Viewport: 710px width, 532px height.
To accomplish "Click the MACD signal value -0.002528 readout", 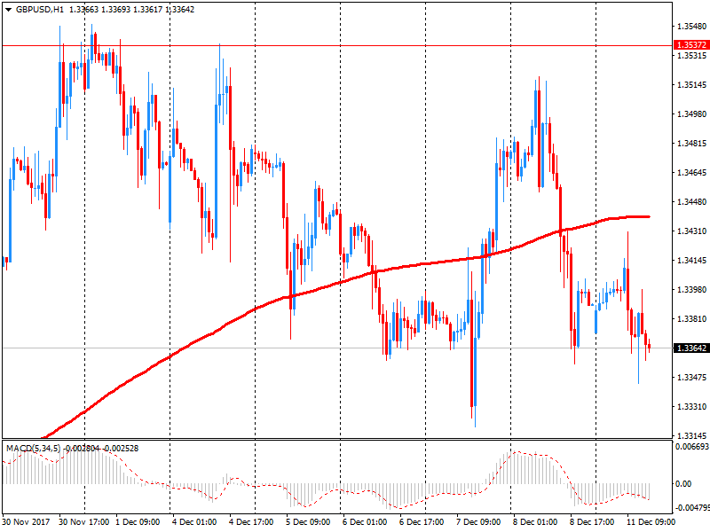I will pos(121,449).
